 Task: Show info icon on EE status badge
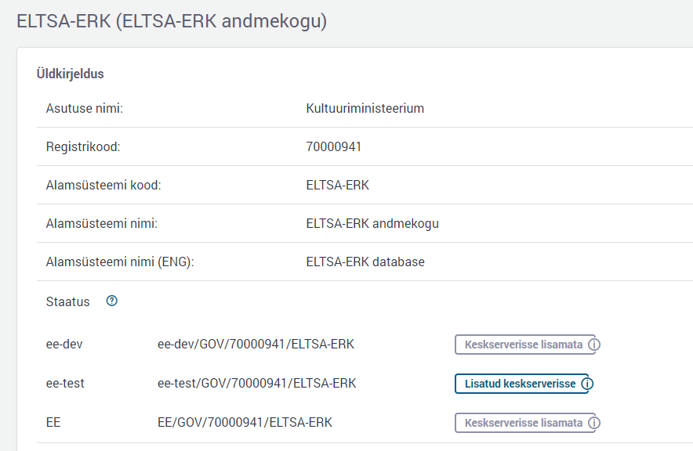594,423
